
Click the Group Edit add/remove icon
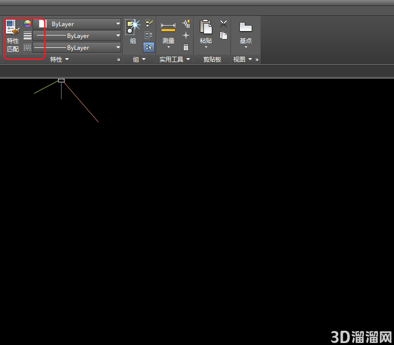coord(149,35)
